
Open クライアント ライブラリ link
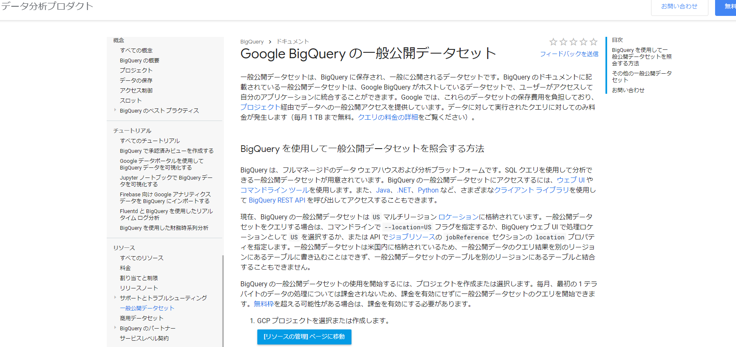tap(532, 190)
